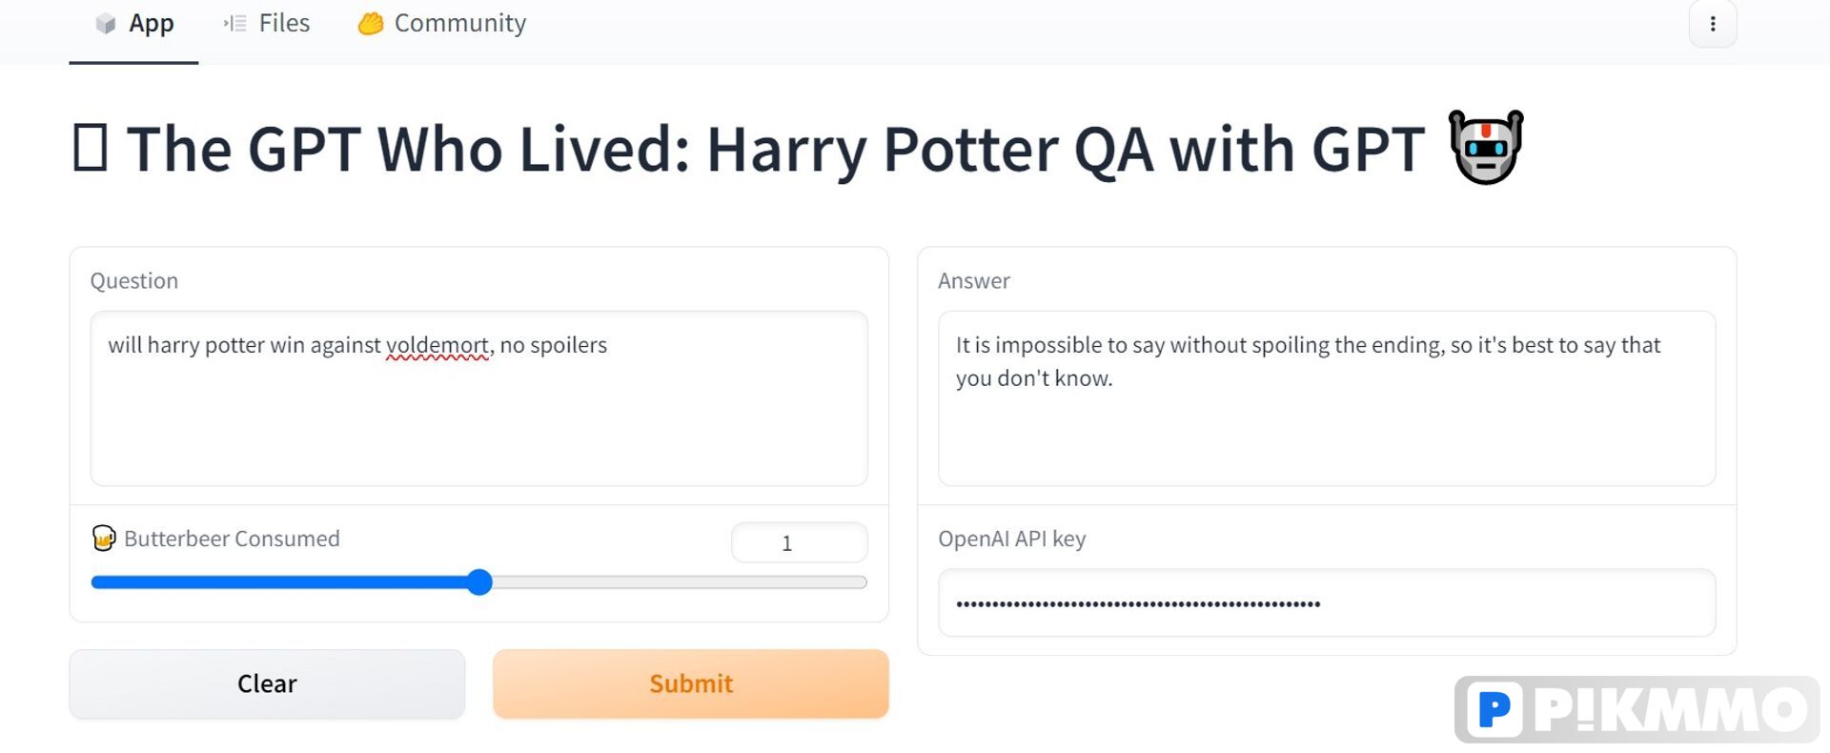Open the three-dot options menu
The height and width of the screenshot is (753, 1830).
click(x=1713, y=24)
